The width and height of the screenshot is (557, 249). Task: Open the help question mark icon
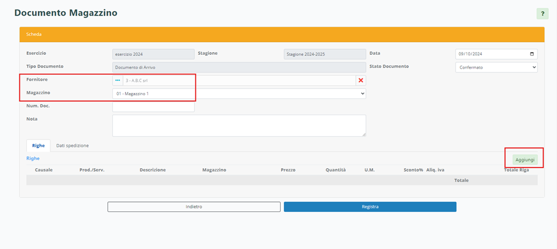[x=542, y=14]
